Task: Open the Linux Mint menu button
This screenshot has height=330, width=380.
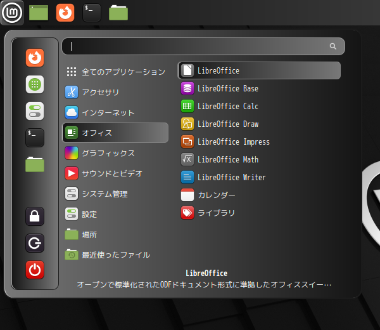Action: (x=12, y=13)
